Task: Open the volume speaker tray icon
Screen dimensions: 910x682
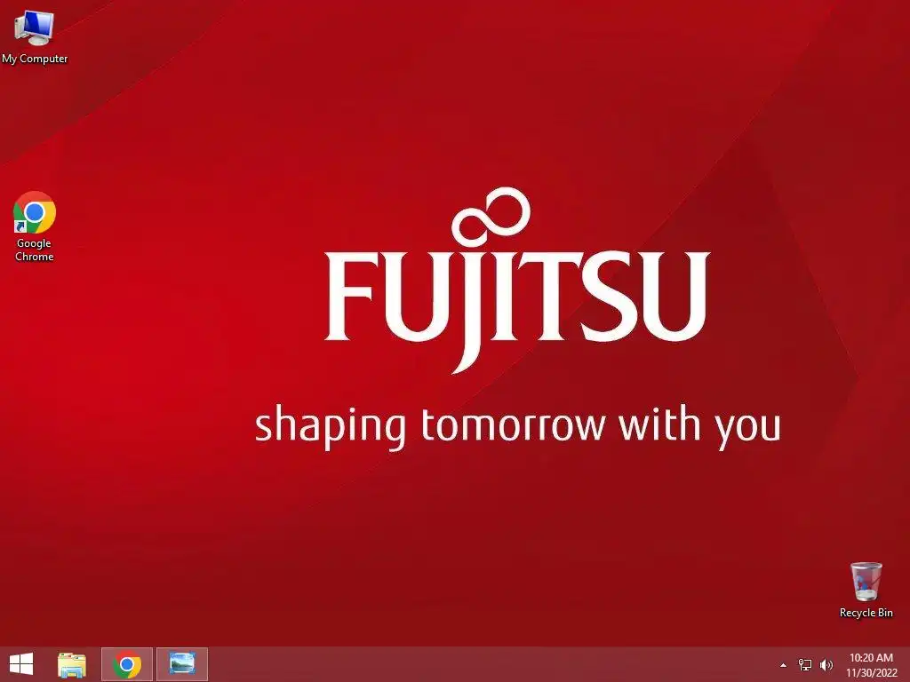Action: pos(826,665)
